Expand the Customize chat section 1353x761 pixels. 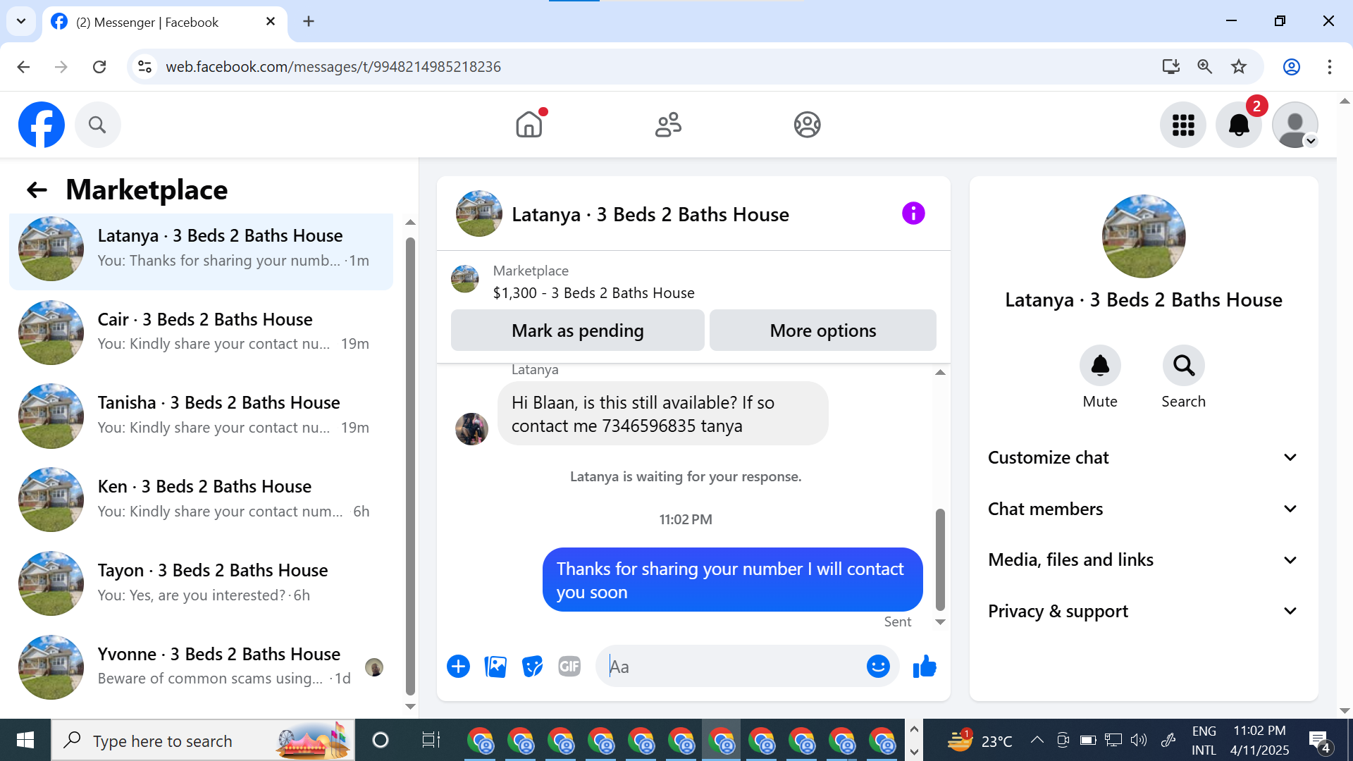click(1143, 457)
